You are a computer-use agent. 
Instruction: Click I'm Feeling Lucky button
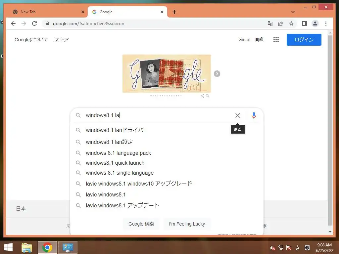187,224
